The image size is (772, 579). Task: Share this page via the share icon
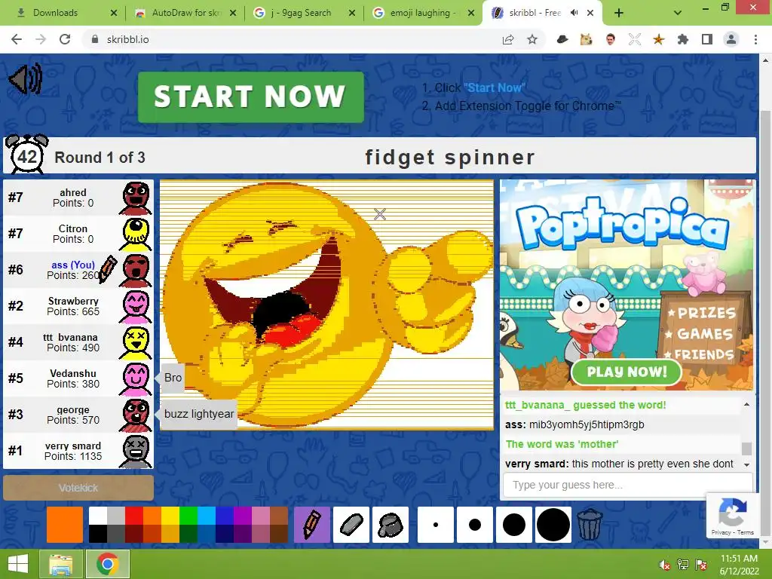(x=508, y=39)
